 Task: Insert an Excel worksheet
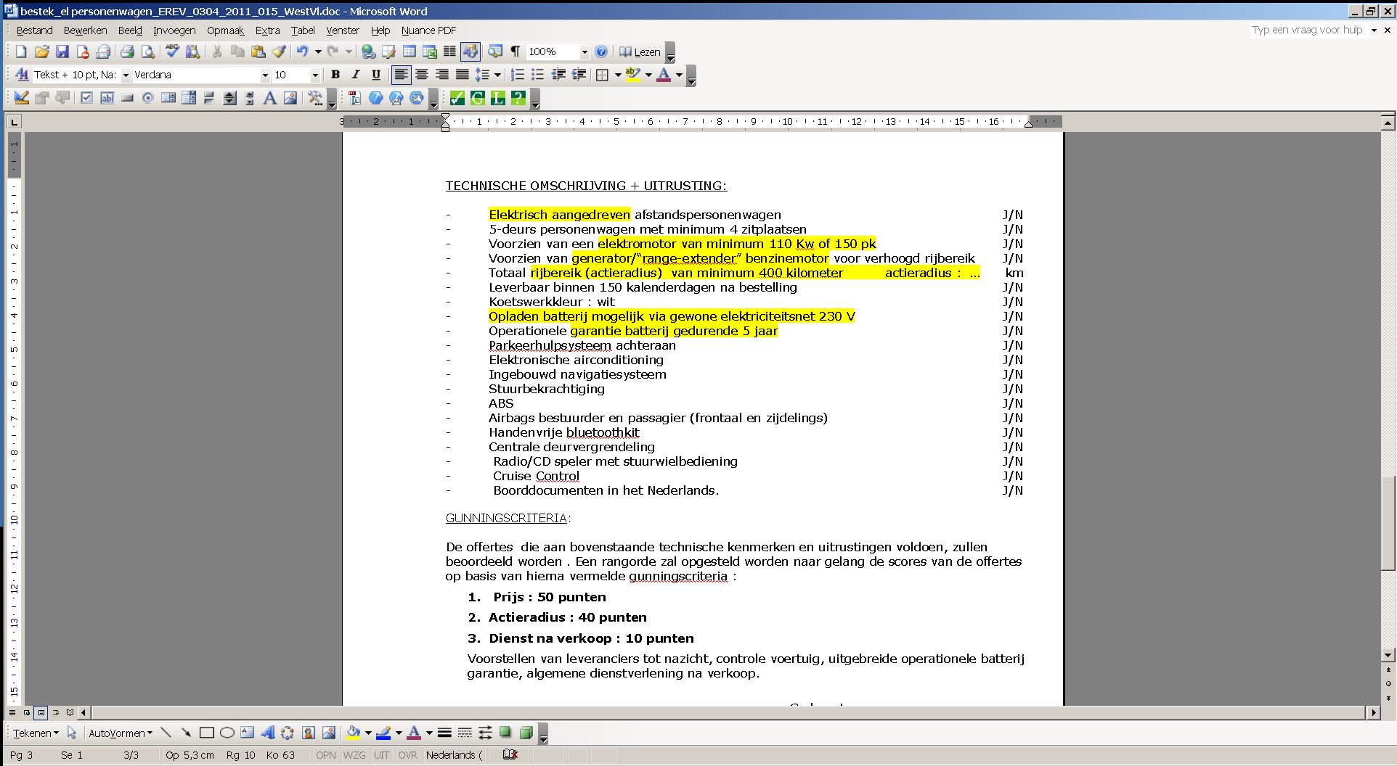tap(430, 52)
